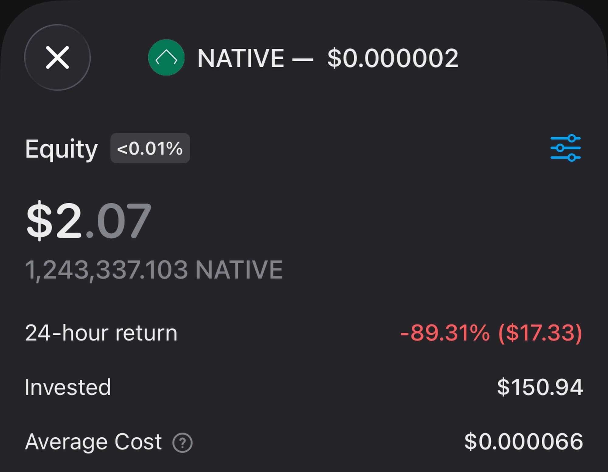Select the Invested row label

point(68,387)
